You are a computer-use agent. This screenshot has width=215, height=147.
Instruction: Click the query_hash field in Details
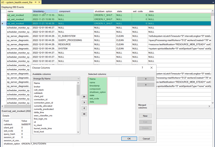[9, 134]
